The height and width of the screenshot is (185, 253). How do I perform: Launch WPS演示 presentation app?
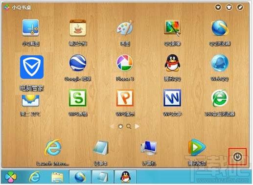pos(125,98)
